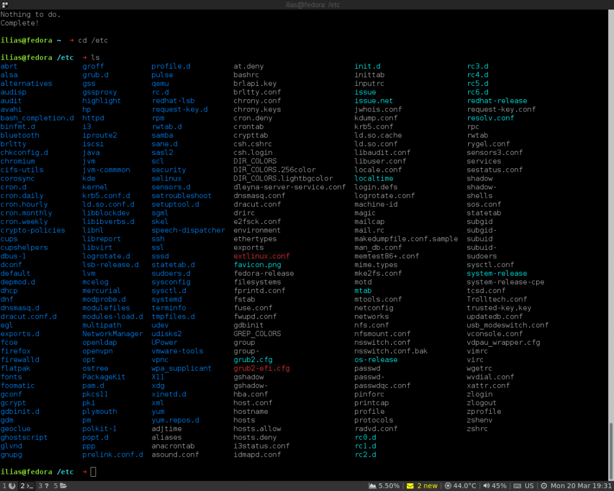Select the 'ghostscript' directory name

coord(24,437)
